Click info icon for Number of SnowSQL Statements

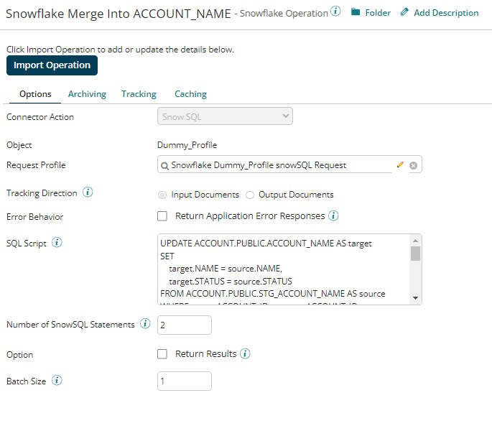(x=145, y=324)
